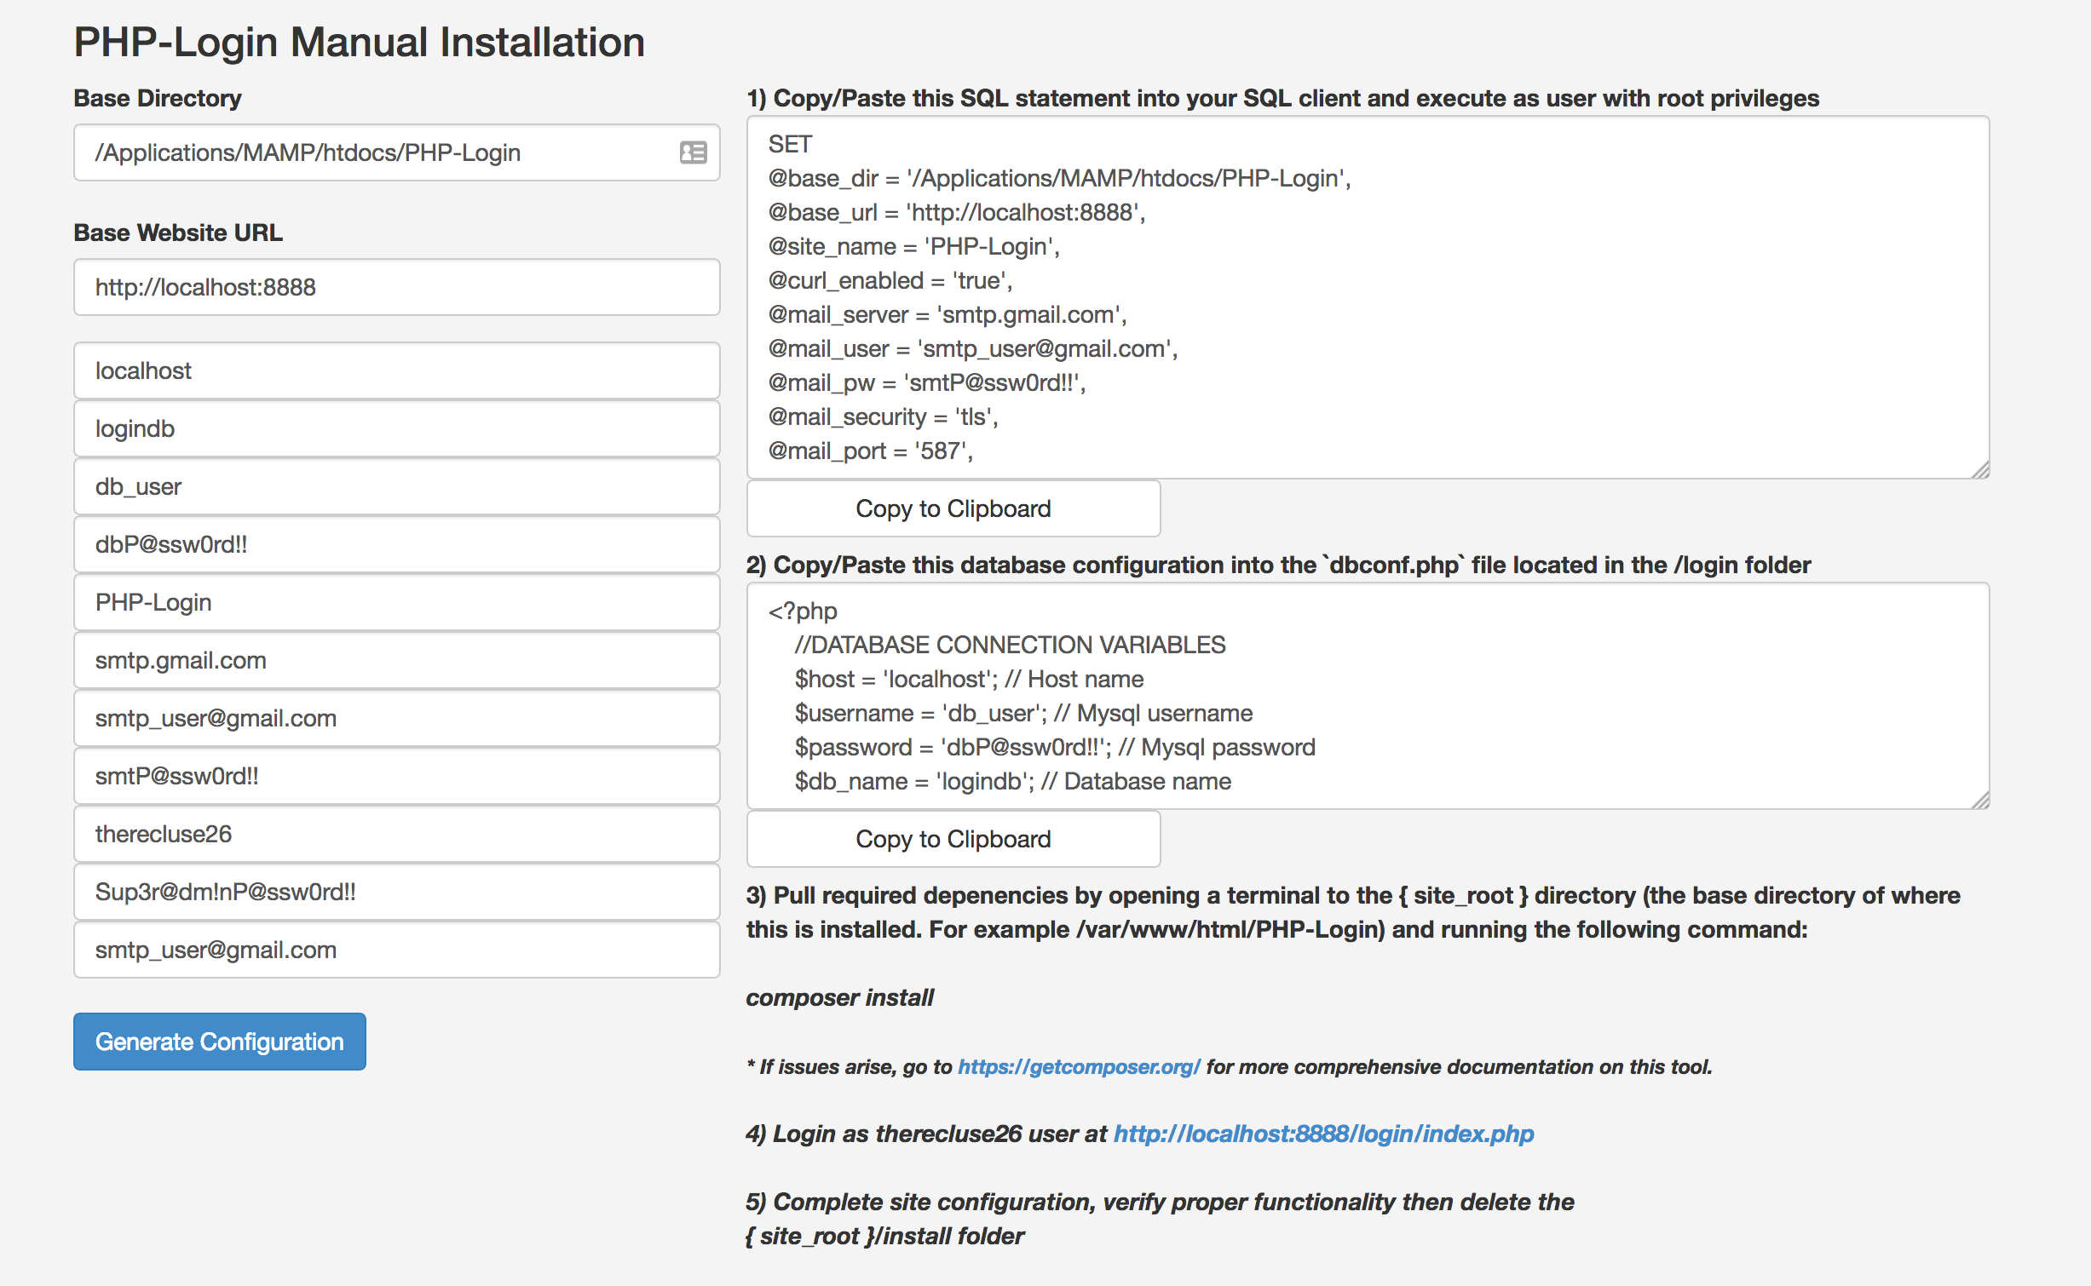The image size is (2091, 1286).
Task: Open the localhost:8888/login/index.php link
Action: click(x=1323, y=1134)
